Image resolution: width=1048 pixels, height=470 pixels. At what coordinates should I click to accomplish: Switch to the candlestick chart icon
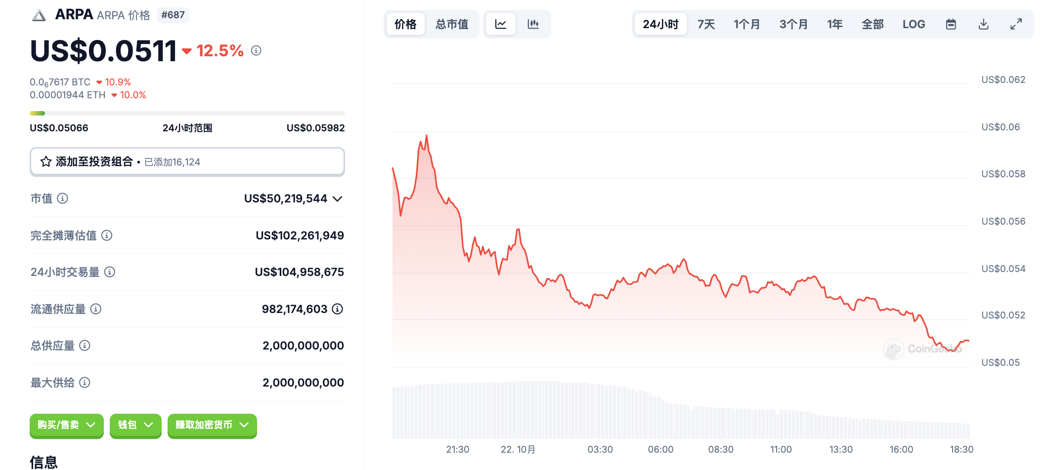click(x=533, y=24)
